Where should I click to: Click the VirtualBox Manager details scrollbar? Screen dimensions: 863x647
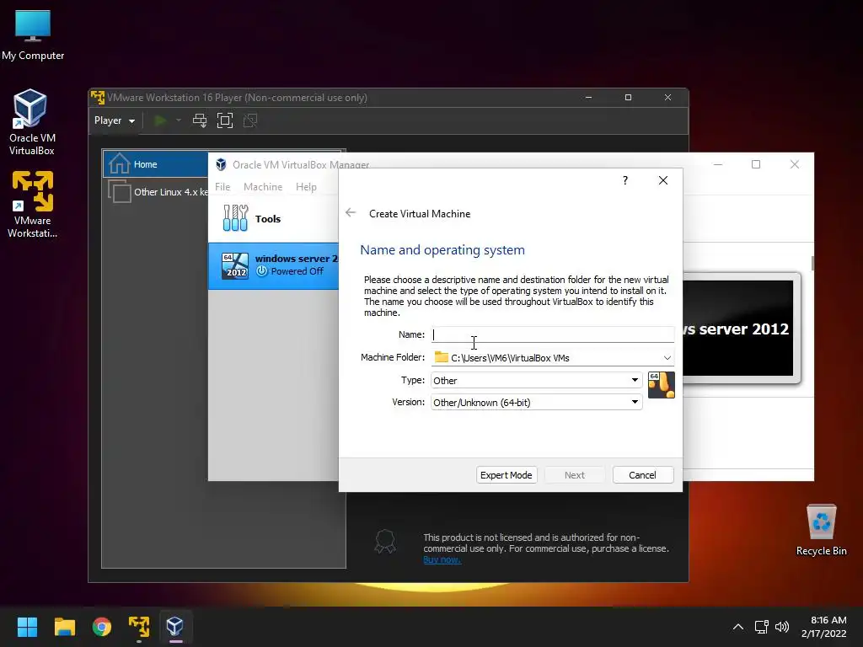click(x=812, y=263)
